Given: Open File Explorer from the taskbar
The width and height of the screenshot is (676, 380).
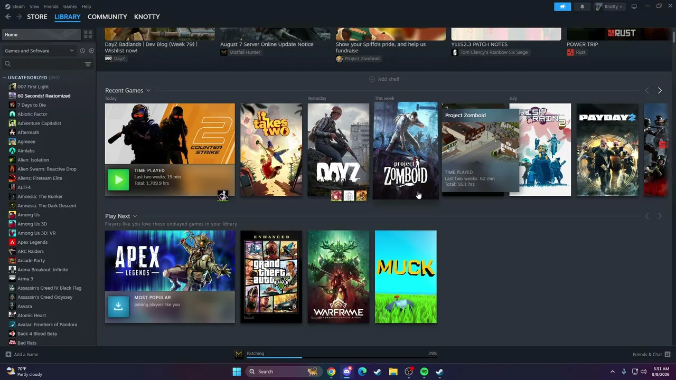Looking at the screenshot, I should click(393, 372).
